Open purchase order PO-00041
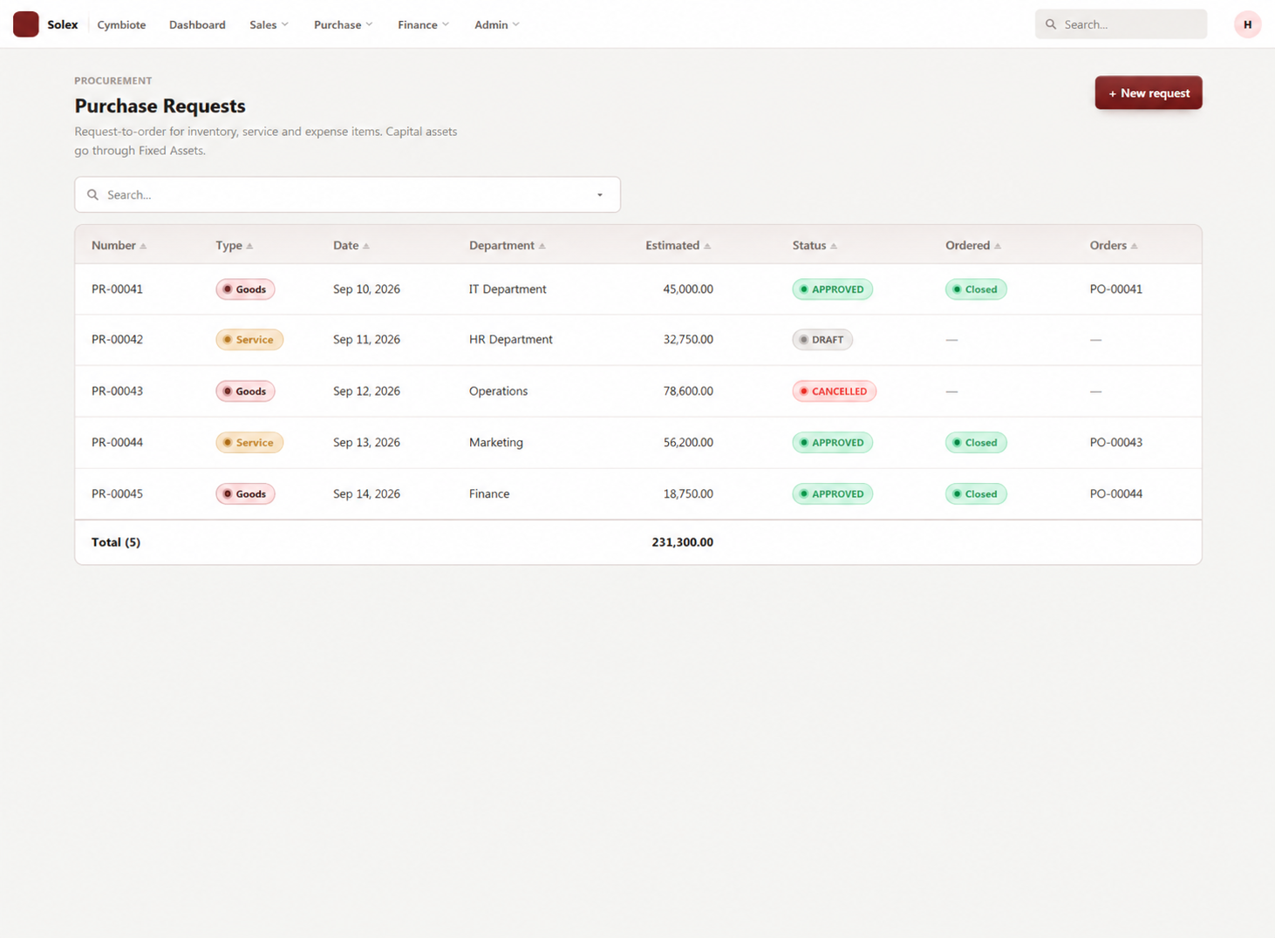 1115,289
